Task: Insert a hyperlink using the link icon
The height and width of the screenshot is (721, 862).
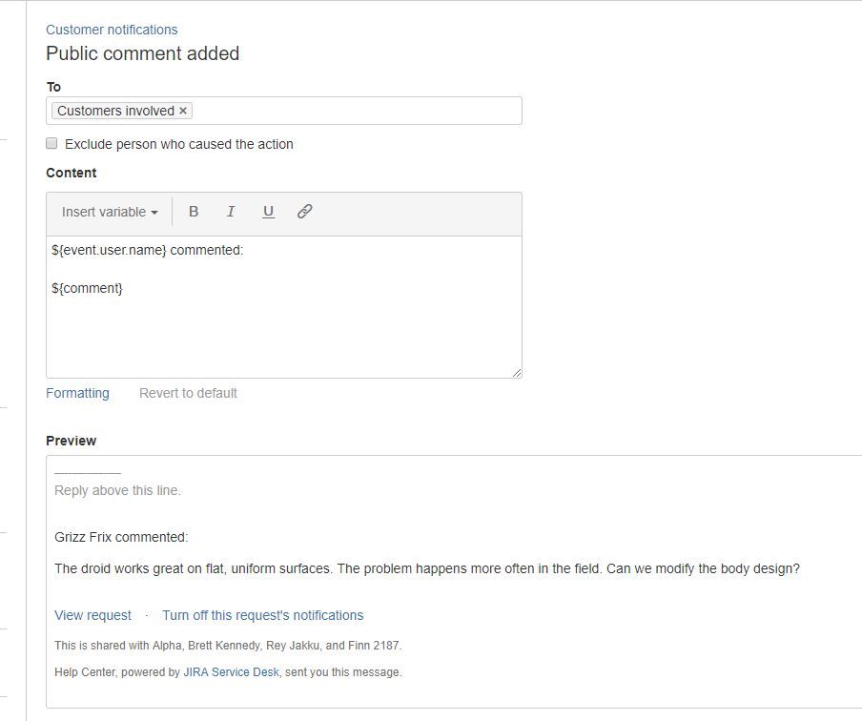Action: (305, 212)
